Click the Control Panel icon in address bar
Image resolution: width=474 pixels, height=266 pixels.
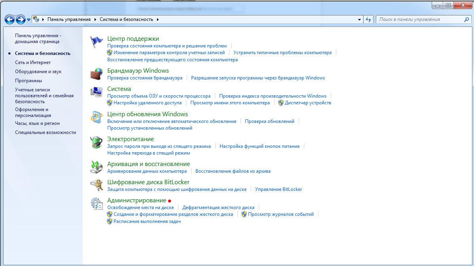36,19
